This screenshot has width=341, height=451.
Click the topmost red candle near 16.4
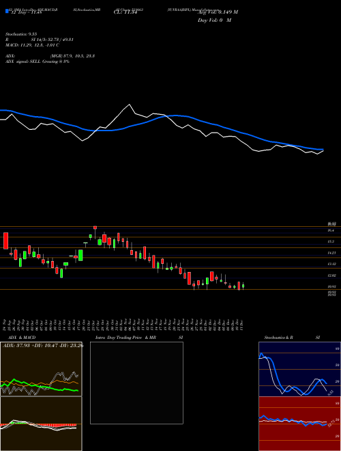(95, 228)
